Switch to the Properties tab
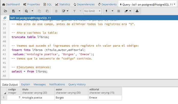The image size is (178, 104). pos(31,4)
